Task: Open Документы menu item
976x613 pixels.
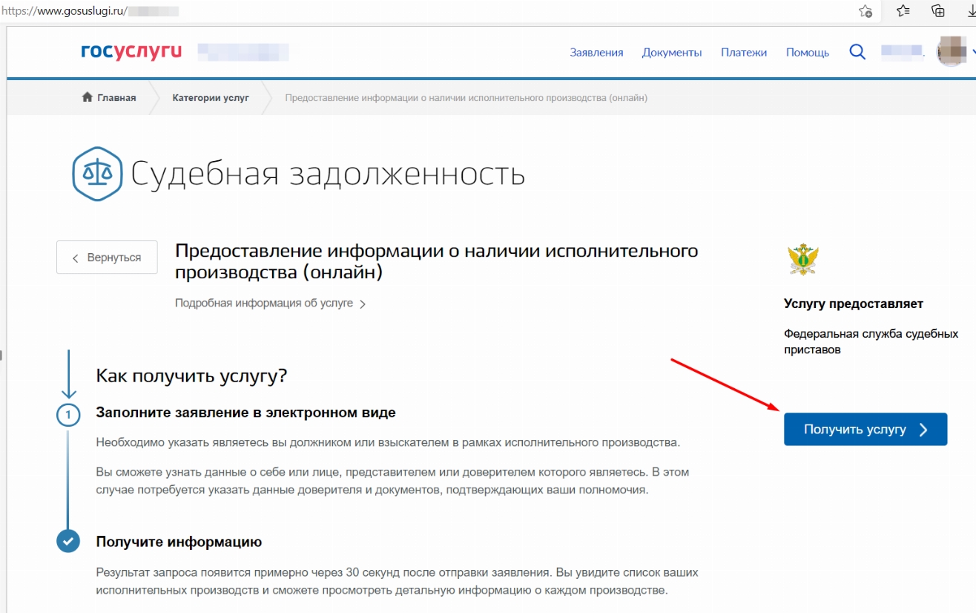Action: click(672, 53)
